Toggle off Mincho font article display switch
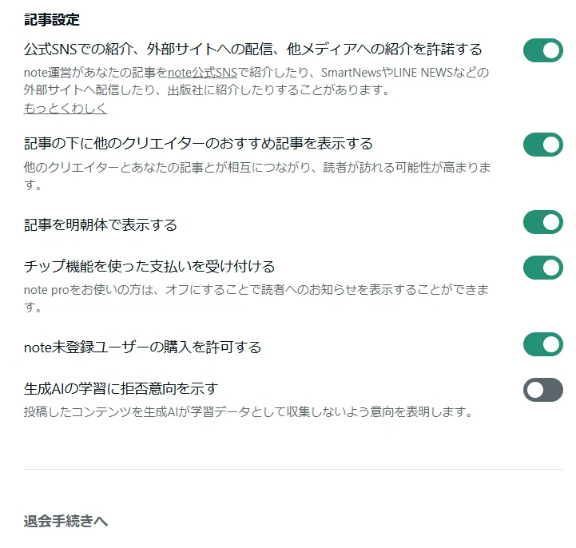The image size is (576, 548). [x=543, y=222]
